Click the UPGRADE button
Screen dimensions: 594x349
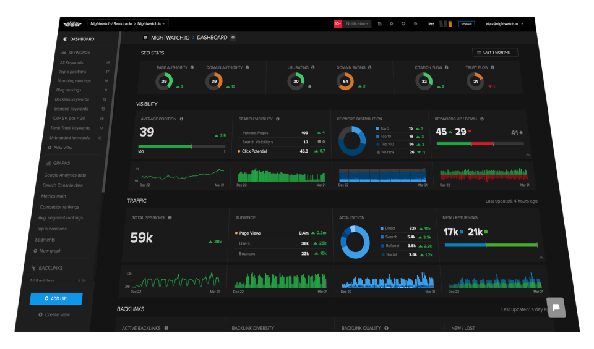[x=467, y=24]
